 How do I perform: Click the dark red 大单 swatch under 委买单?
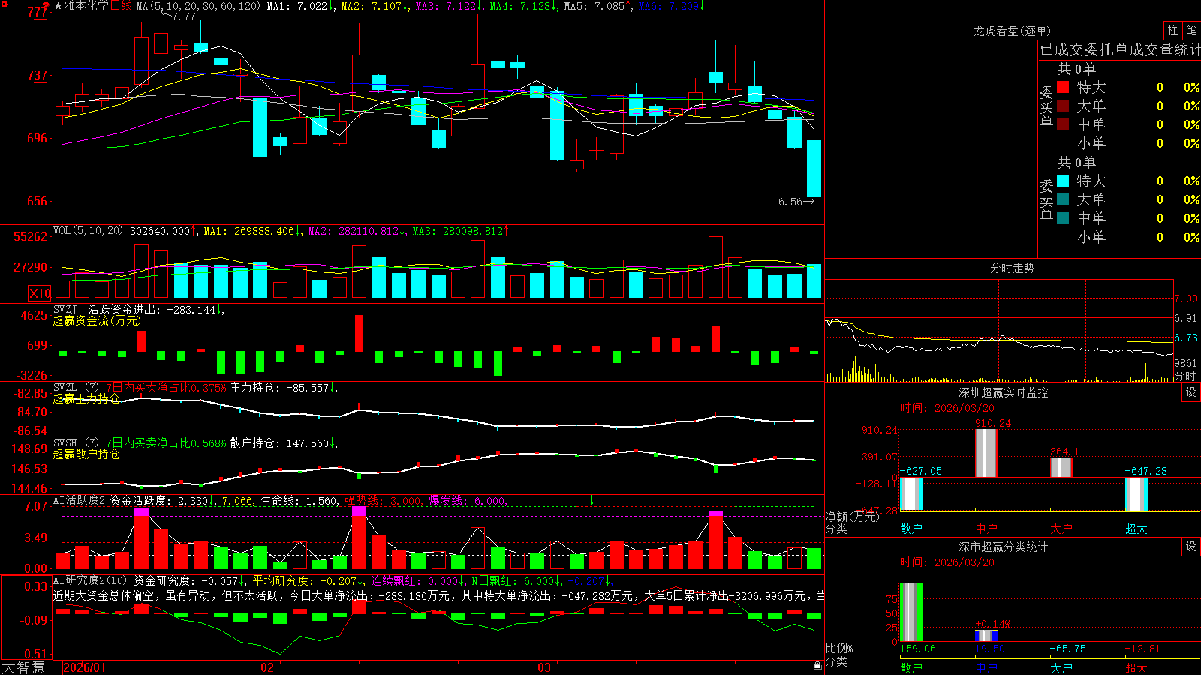1063,106
